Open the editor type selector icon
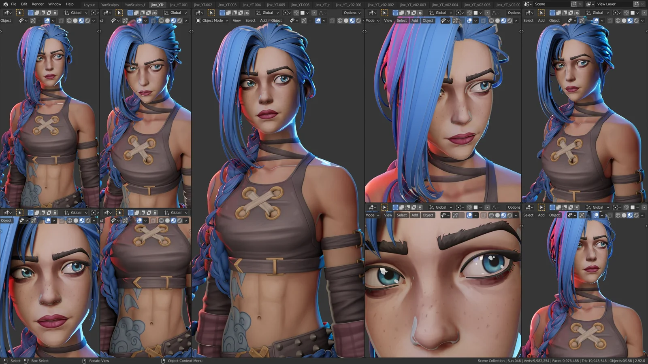Screen dimensions: 648x364 (x=198, y=13)
